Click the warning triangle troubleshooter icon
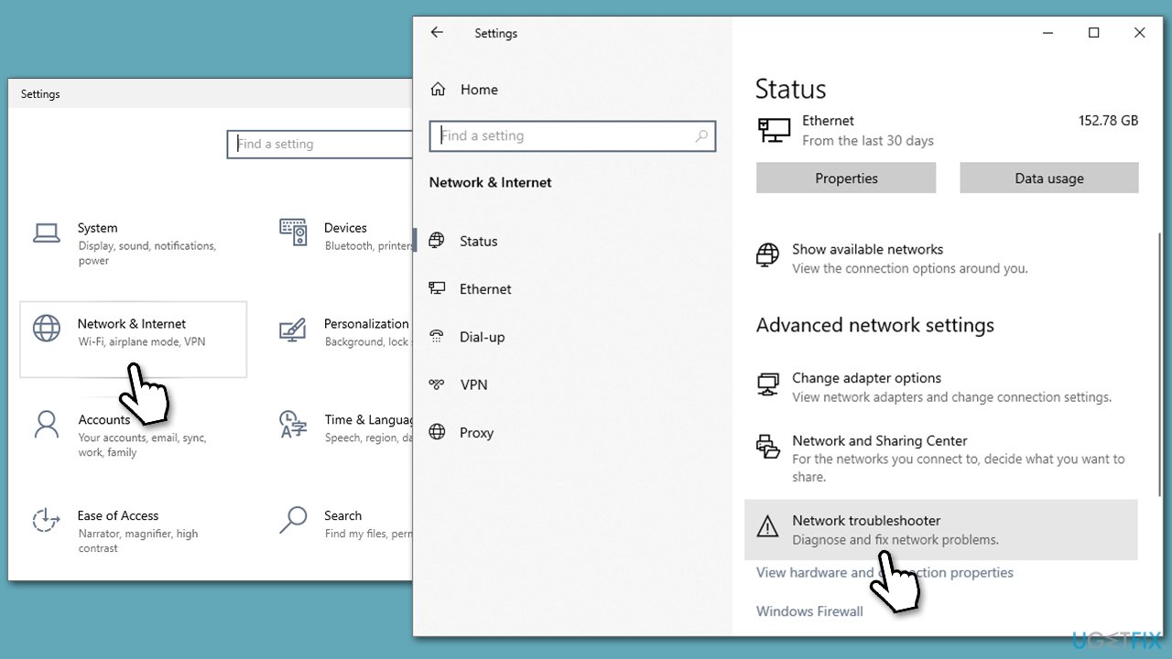 click(767, 526)
